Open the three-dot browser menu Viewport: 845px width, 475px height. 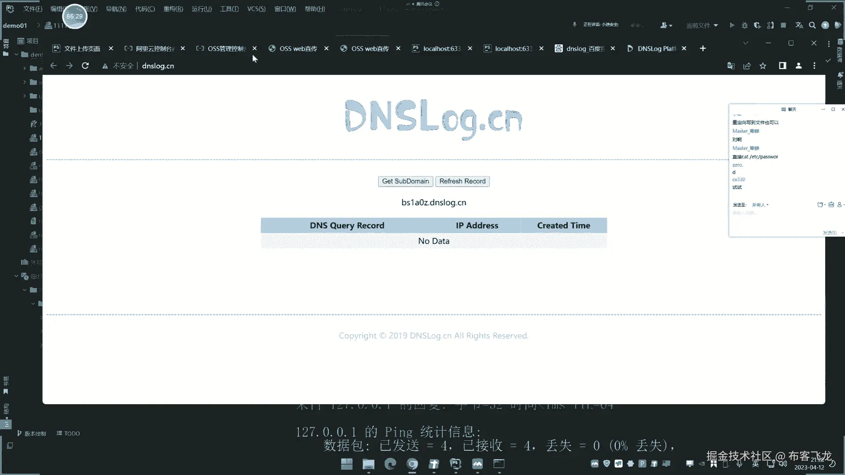(x=814, y=66)
